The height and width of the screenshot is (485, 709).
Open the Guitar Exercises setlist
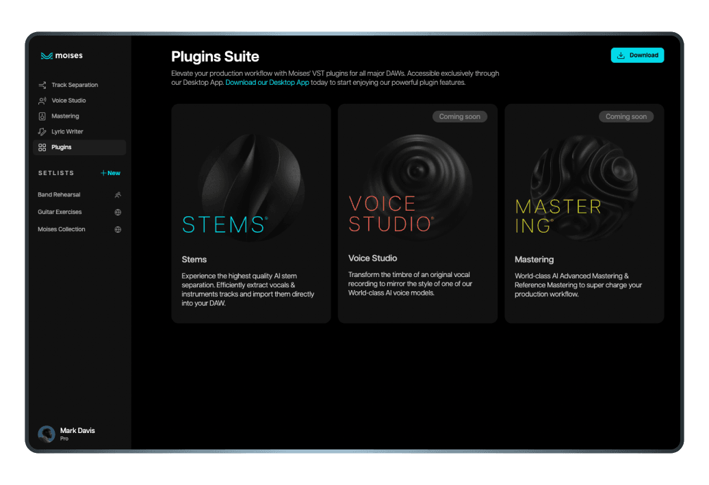[60, 212]
